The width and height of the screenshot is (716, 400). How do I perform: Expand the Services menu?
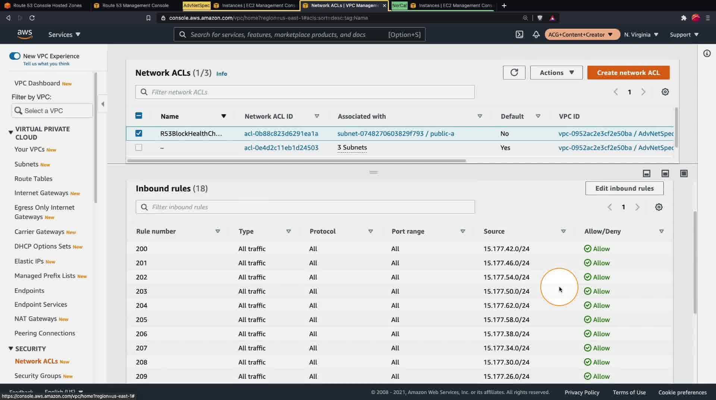tap(64, 34)
